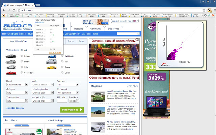Open the extended search link
The image size is (216, 135).
[15, 108]
